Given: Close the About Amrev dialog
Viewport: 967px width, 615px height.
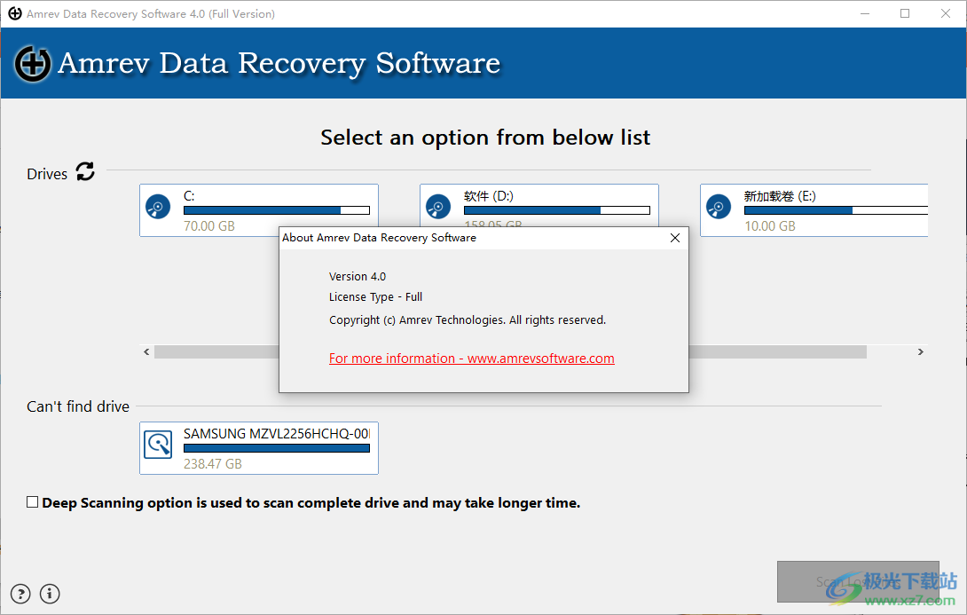Looking at the screenshot, I should click(675, 238).
